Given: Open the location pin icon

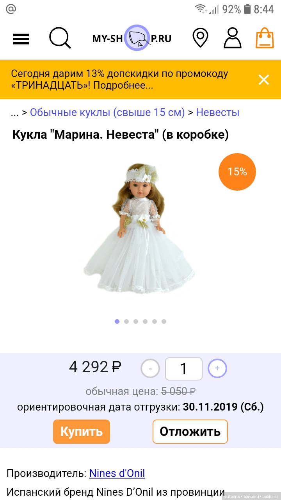Looking at the screenshot, I should 200,38.
